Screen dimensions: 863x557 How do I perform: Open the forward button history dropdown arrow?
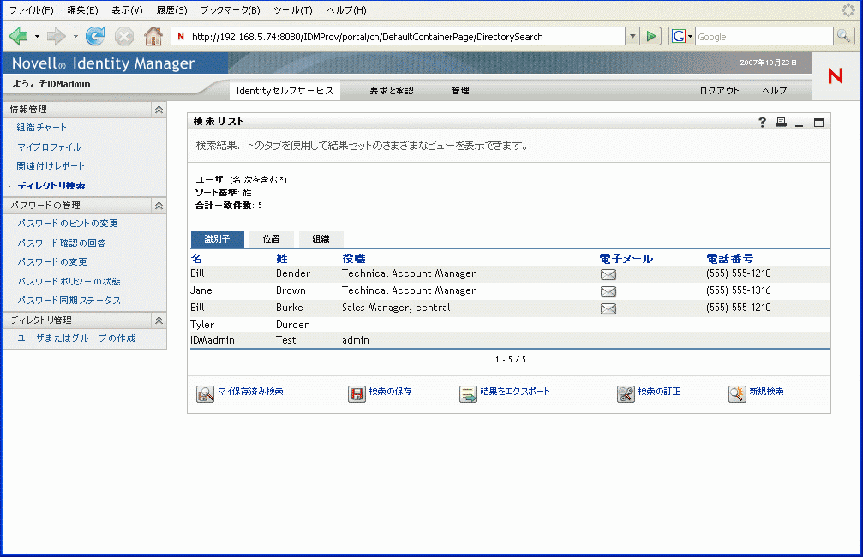[x=75, y=37]
